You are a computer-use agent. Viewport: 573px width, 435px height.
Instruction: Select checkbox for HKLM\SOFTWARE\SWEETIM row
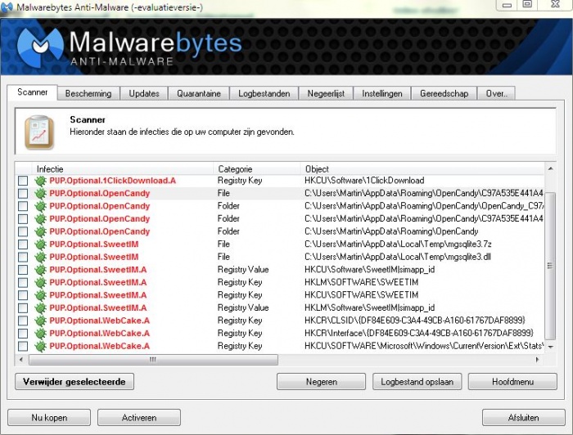[23, 282]
